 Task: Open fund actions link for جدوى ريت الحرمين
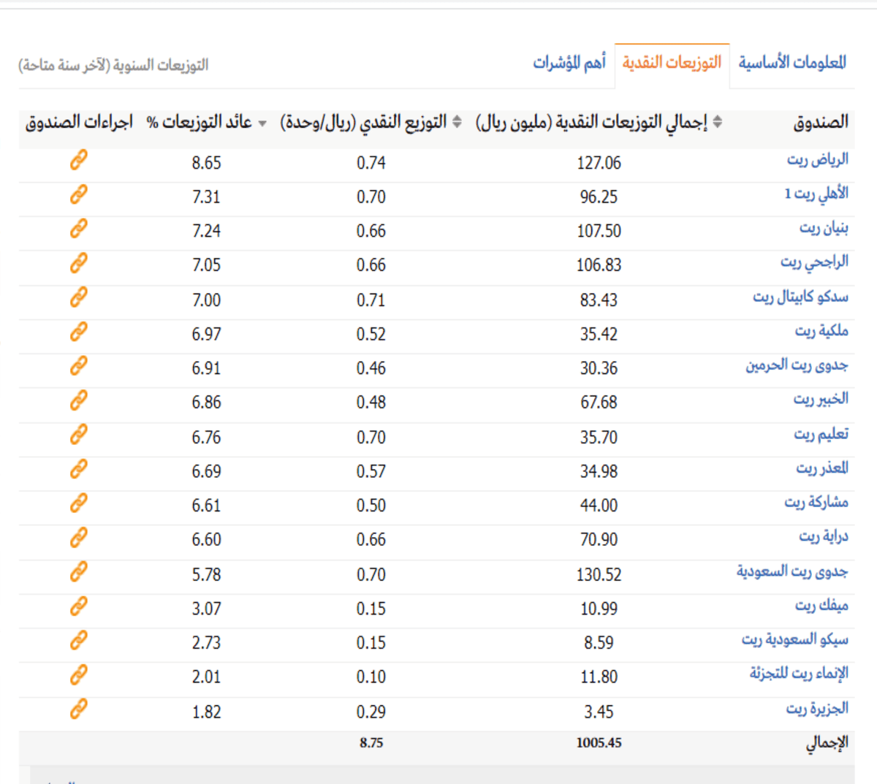(79, 366)
